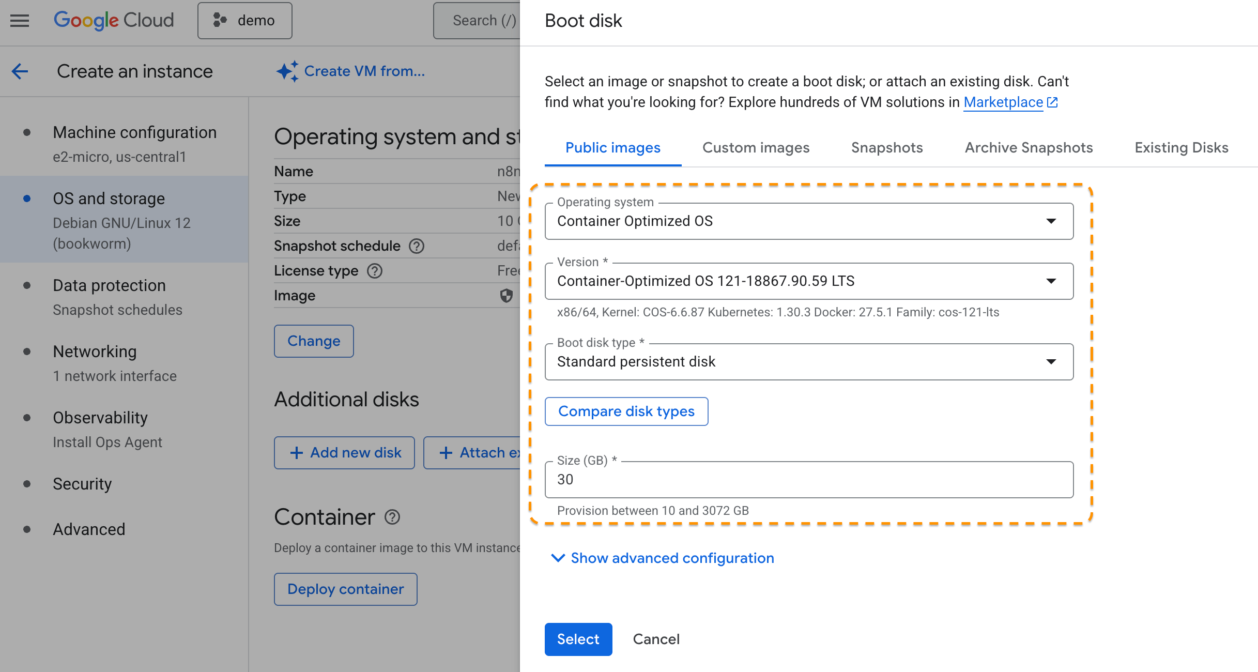Open the Existing Disks tab
This screenshot has height=672, width=1258.
[x=1181, y=148]
